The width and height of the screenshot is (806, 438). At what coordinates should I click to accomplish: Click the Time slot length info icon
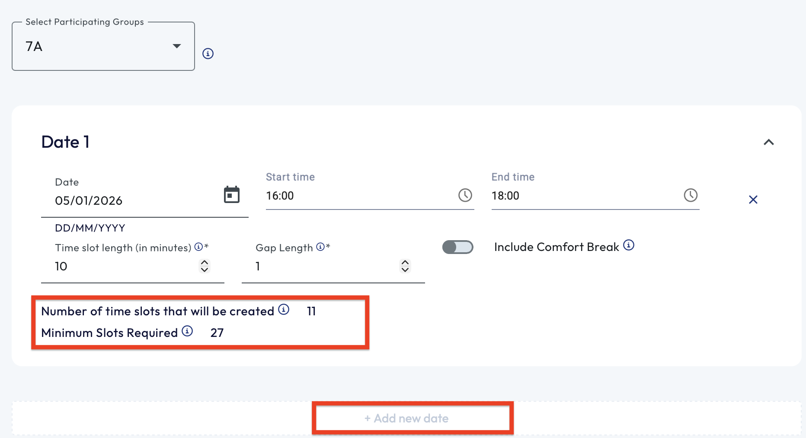click(x=198, y=247)
